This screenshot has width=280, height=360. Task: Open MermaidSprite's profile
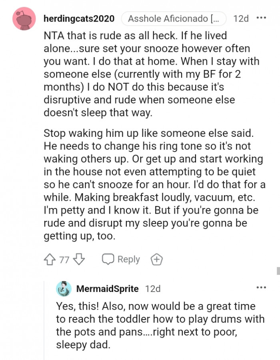[x=107, y=288]
